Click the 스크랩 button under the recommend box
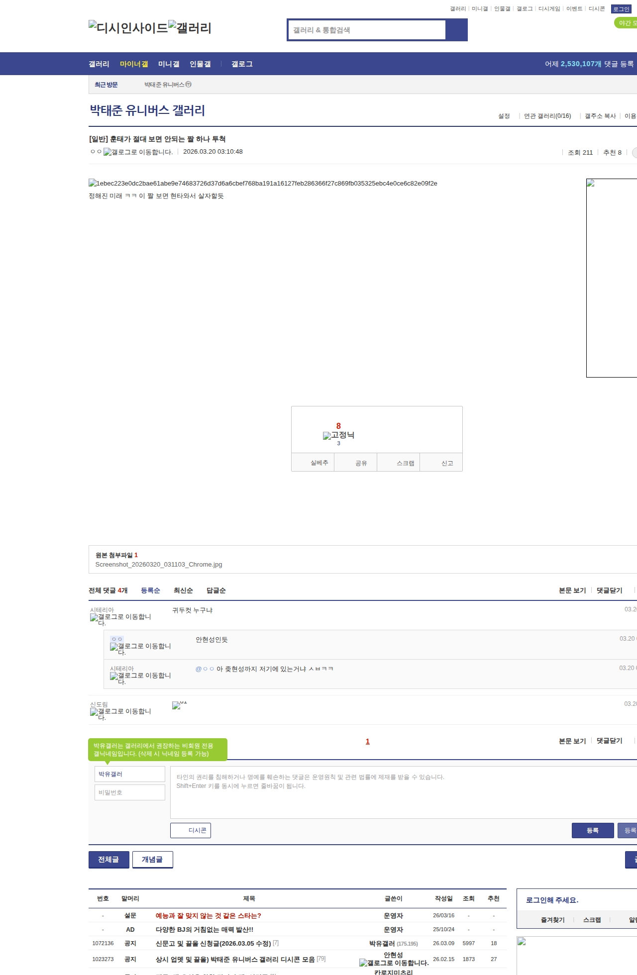The width and height of the screenshot is (637, 975). pos(399,463)
